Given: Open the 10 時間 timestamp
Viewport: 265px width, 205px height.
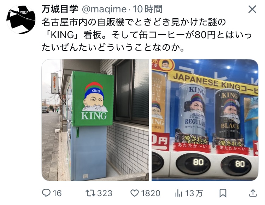Looking at the screenshot, I should [x=148, y=9].
